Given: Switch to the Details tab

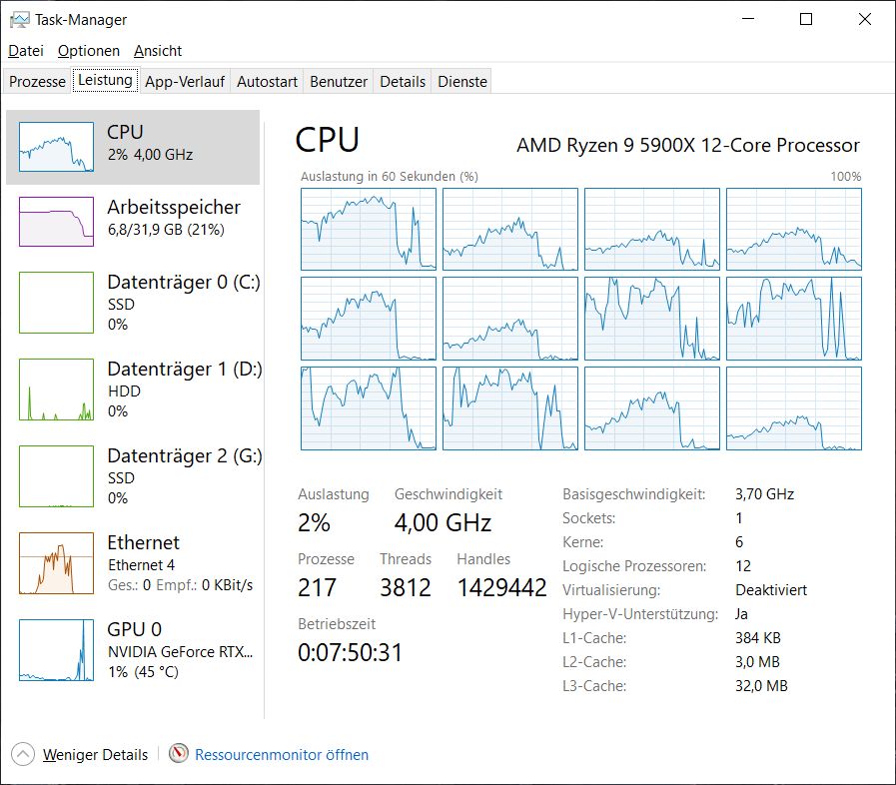Looking at the screenshot, I should tap(403, 82).
